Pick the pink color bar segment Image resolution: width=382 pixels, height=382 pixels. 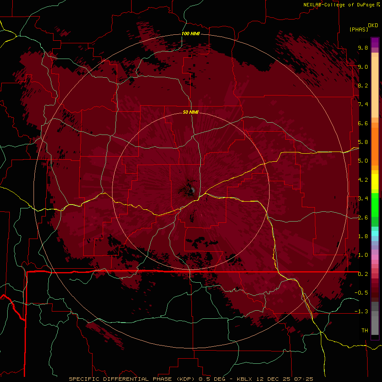point(375,257)
